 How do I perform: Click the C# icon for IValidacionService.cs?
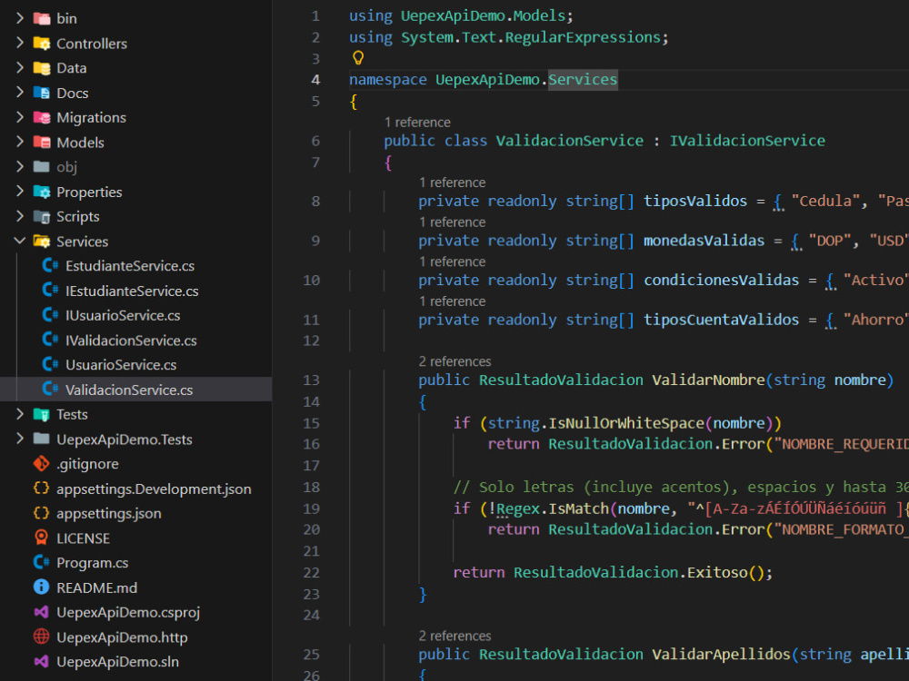click(x=50, y=340)
